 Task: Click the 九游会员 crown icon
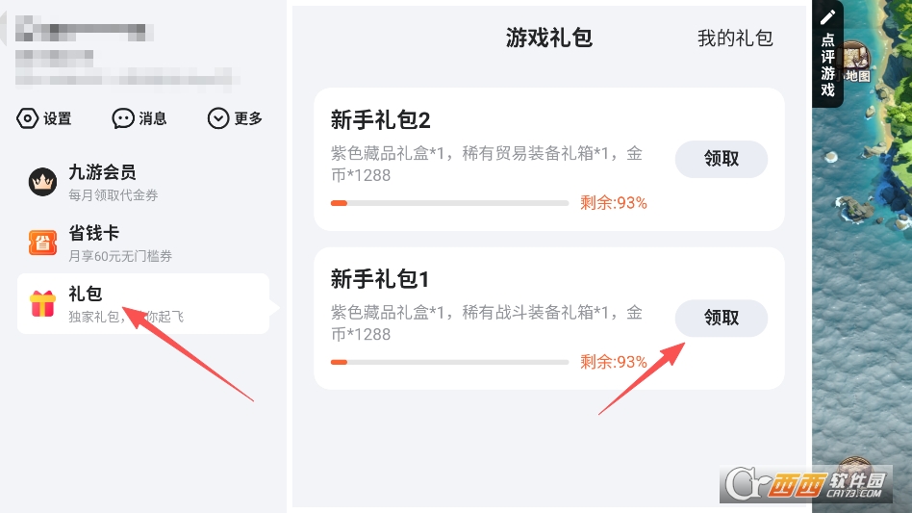(42, 181)
